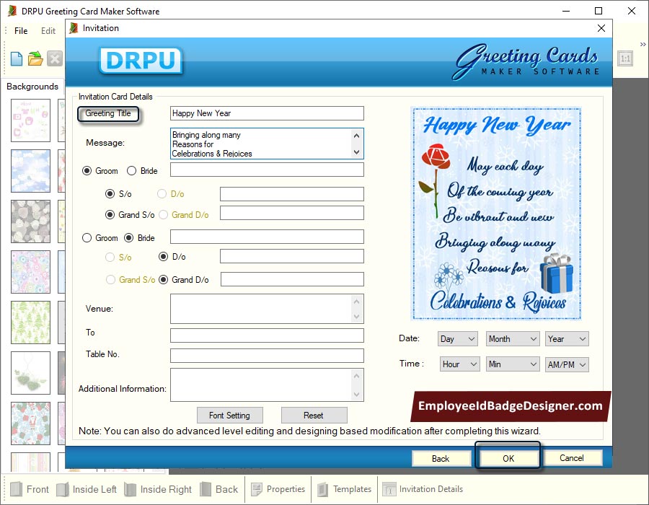Click the D/o name input field
Screen dimensions: 649x505
292,256
